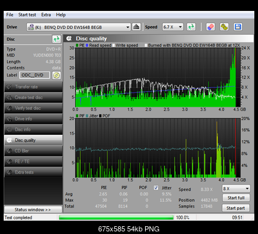This screenshot has height=234, width=258.
Task: Save results with the floppy disk icon
Action: click(238, 27)
